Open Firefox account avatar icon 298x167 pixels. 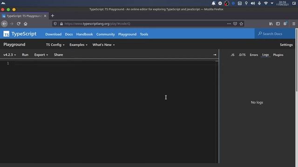[285, 24]
